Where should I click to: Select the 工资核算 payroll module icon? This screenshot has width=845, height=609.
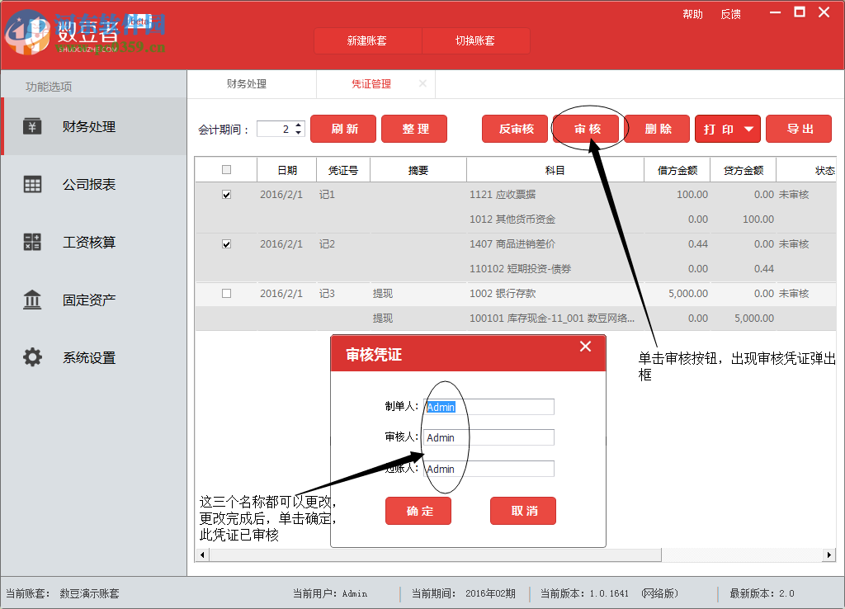click(33, 242)
